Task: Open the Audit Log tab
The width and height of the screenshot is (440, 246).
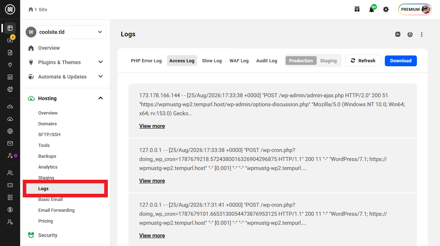Action: [267, 61]
